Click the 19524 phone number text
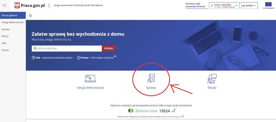This screenshot has width=276, height=122. click(164, 111)
